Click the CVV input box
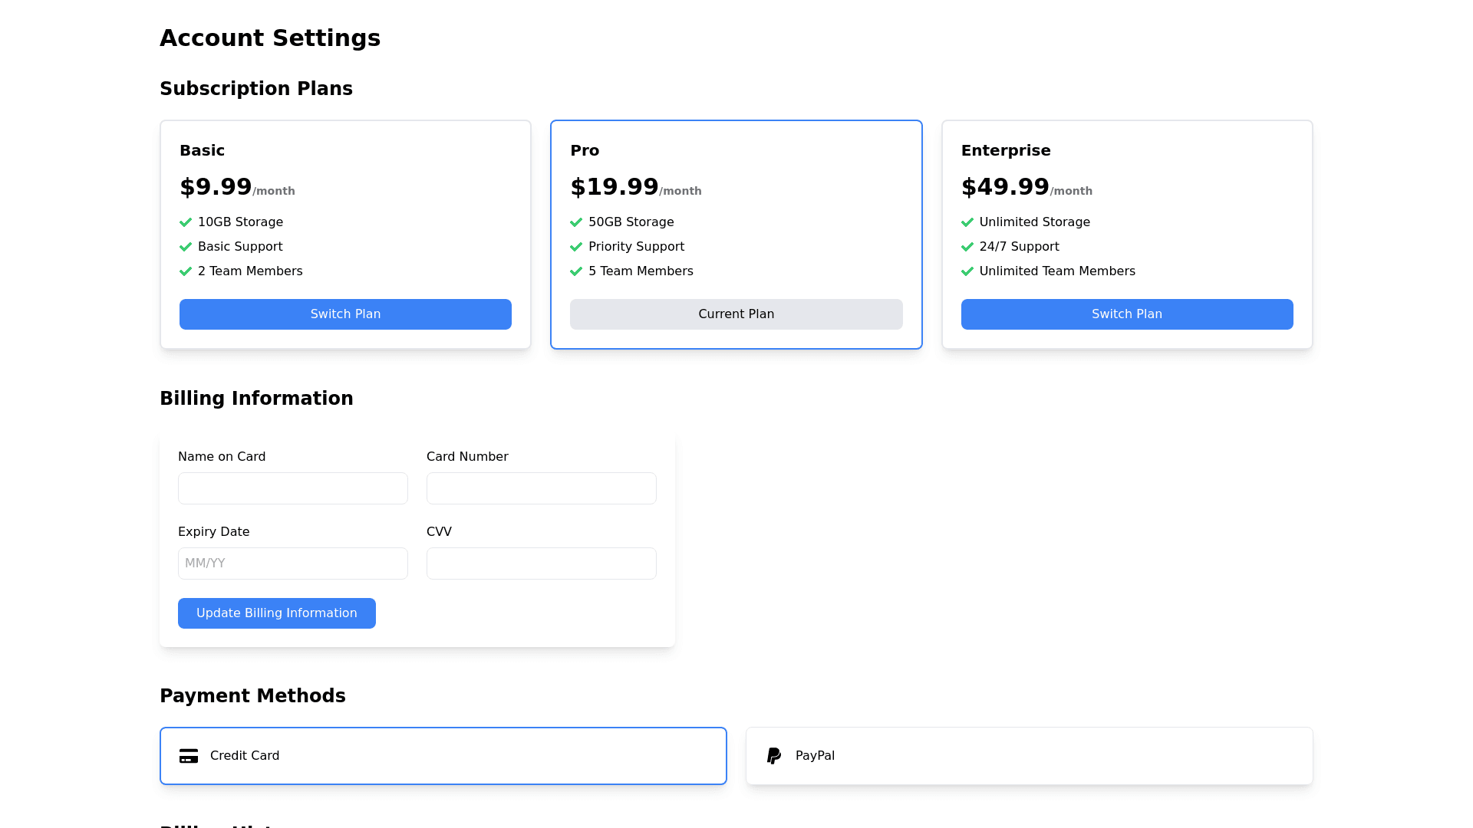 coord(541,563)
